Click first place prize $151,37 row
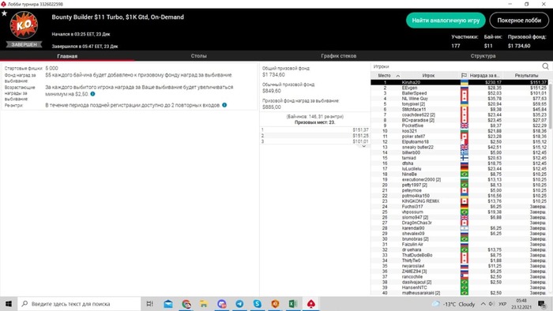Image resolution: width=553 pixels, height=311 pixels. click(x=315, y=130)
